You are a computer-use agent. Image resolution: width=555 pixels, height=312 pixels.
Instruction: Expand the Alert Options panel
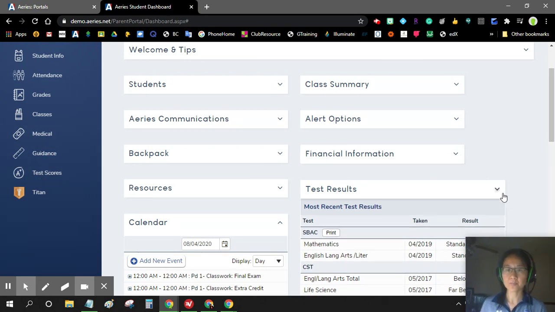[456, 119]
